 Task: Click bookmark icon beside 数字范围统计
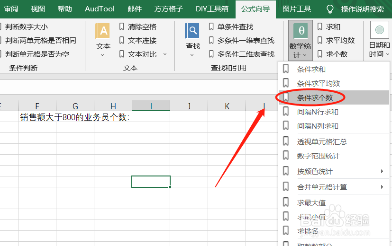tap(286, 156)
